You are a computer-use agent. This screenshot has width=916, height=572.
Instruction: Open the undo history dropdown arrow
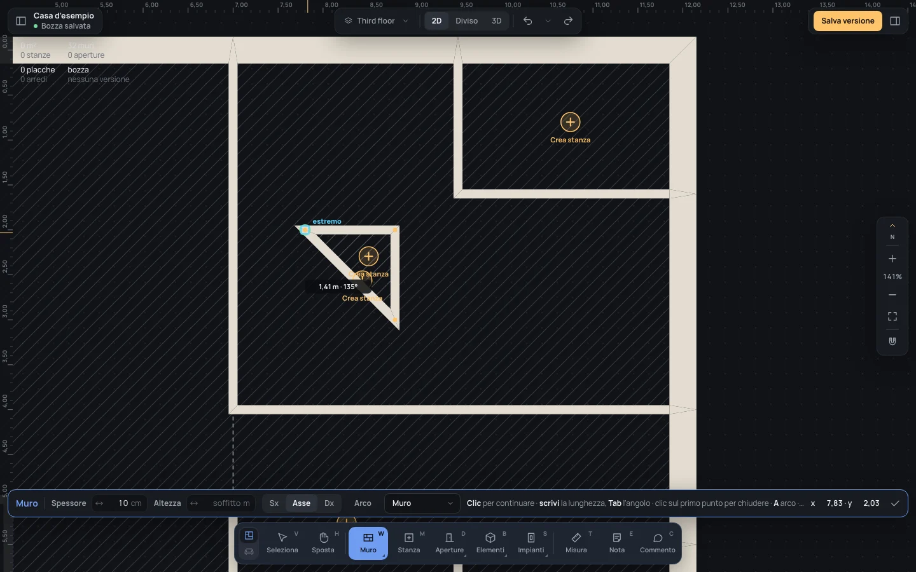548,21
